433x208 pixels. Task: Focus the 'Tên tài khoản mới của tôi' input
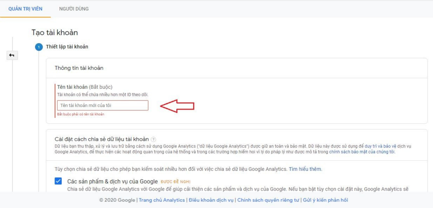pos(103,105)
